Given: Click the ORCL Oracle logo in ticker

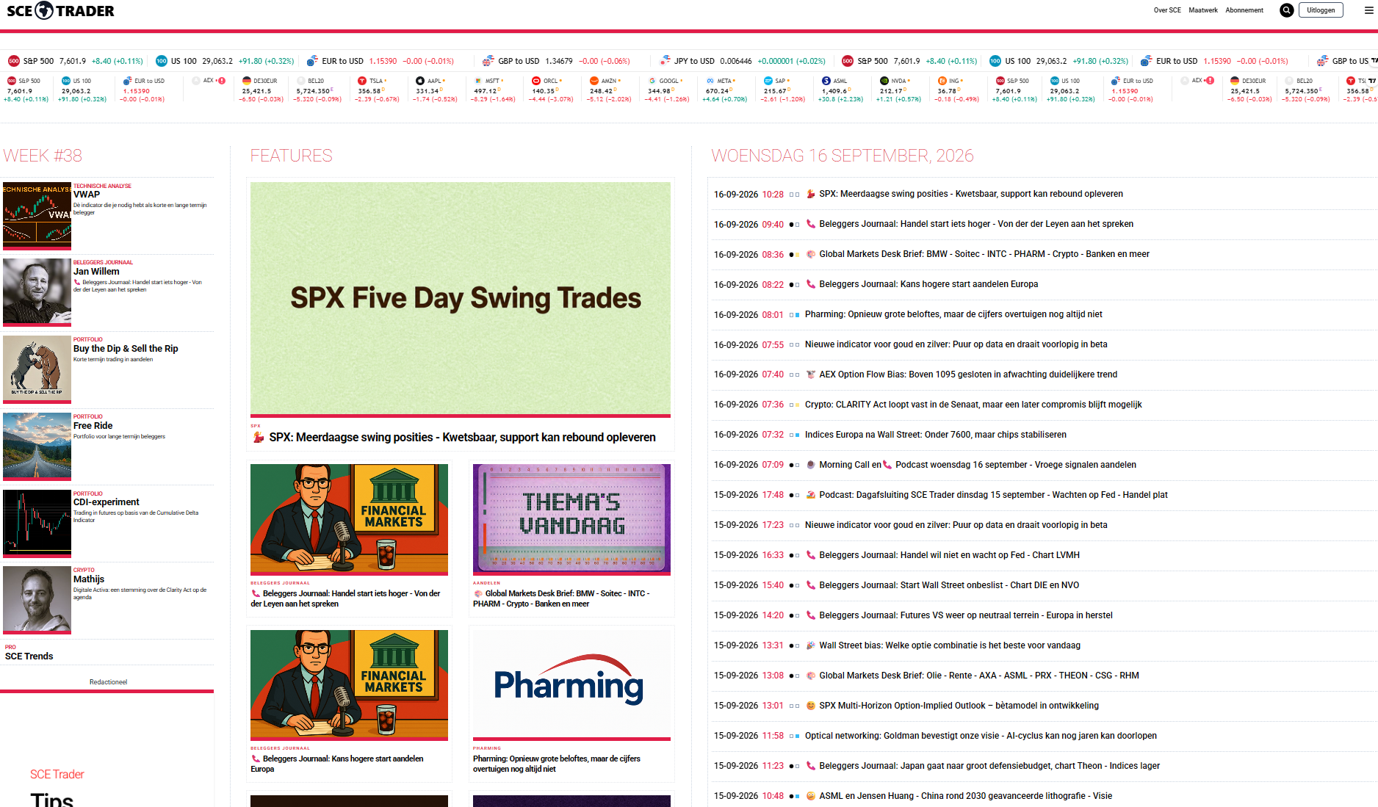Looking at the screenshot, I should 536,81.
